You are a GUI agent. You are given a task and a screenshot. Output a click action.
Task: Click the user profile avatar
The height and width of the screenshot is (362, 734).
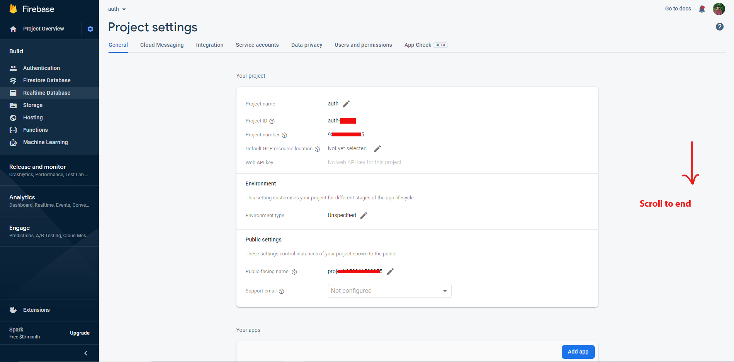click(719, 9)
